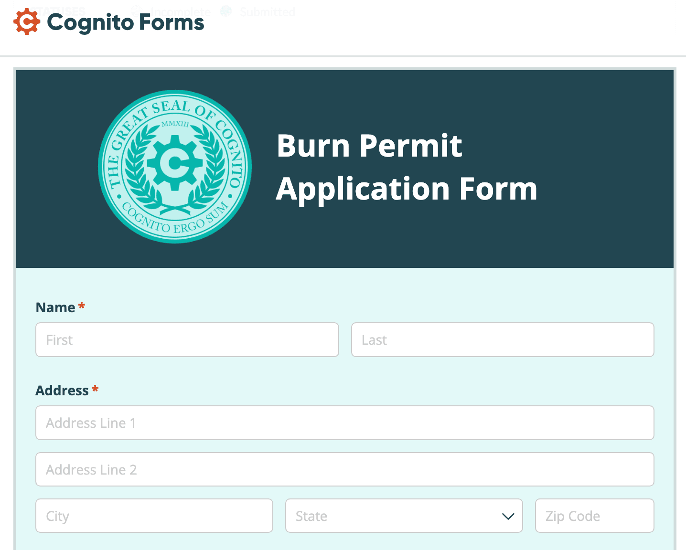686x550 pixels.
Task: Click the gear emblem at the seal's center
Action: point(174,163)
